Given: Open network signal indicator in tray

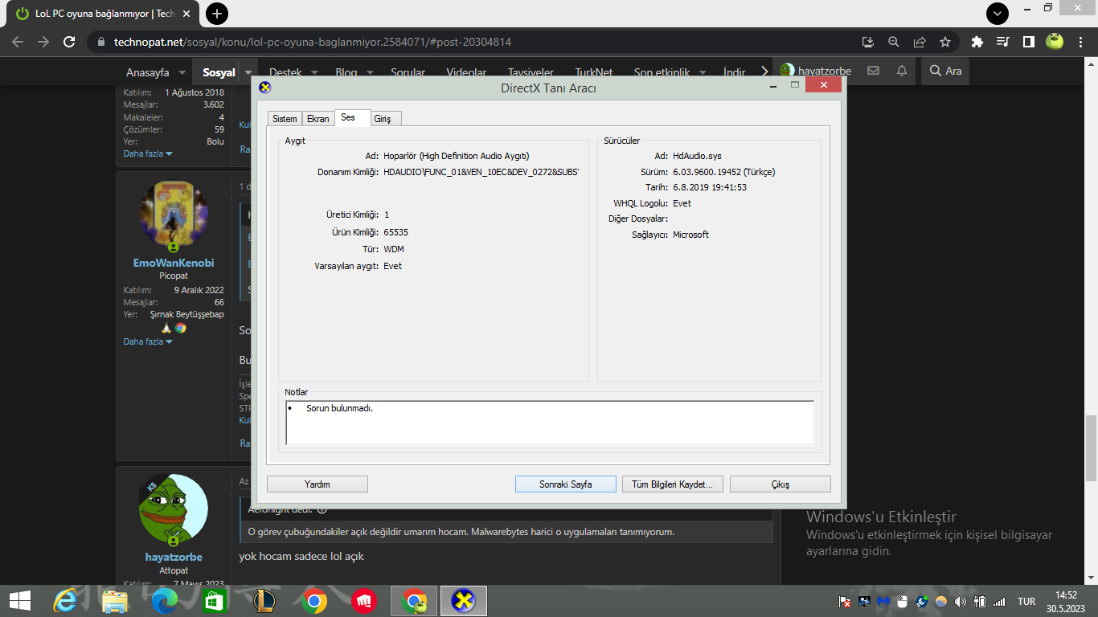Looking at the screenshot, I should (999, 601).
